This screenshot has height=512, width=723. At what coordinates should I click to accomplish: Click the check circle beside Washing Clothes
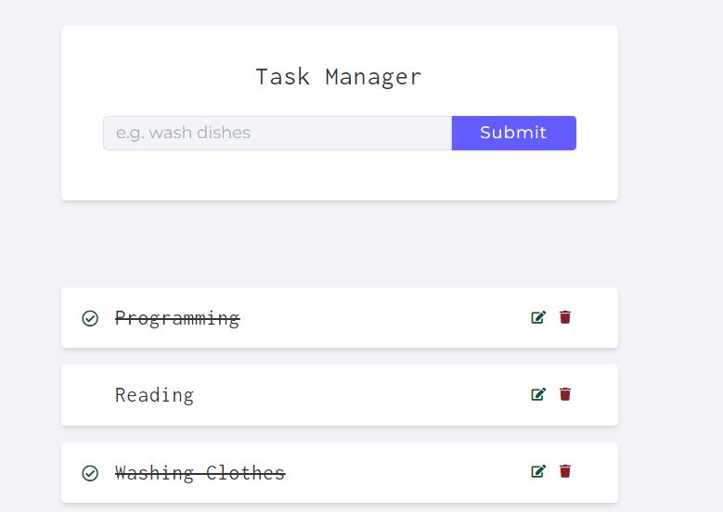pyautogui.click(x=90, y=473)
